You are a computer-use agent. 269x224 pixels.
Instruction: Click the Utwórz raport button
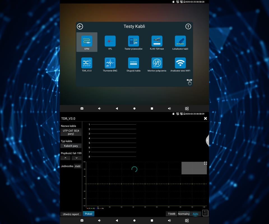(x=71, y=214)
